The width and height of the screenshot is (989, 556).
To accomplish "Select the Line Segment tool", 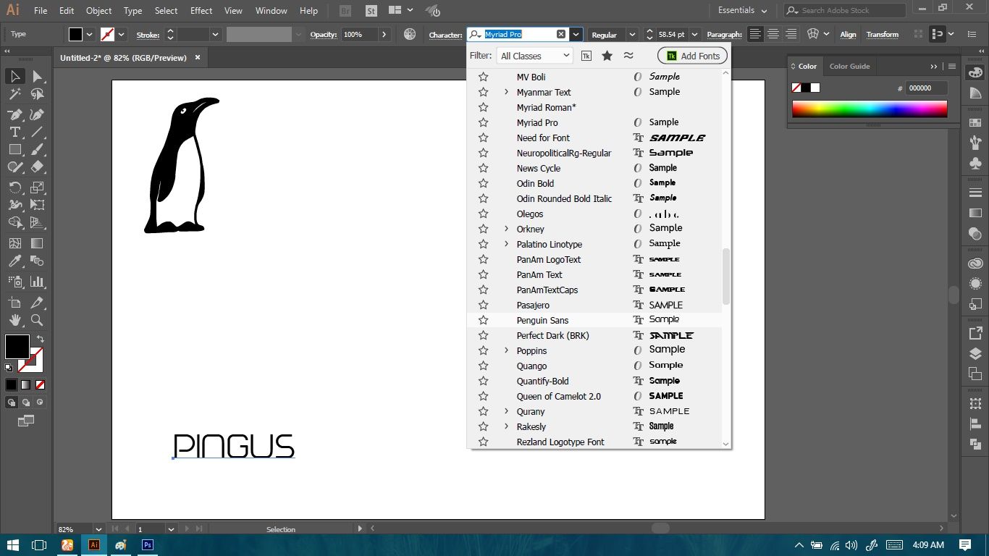I will [37, 132].
